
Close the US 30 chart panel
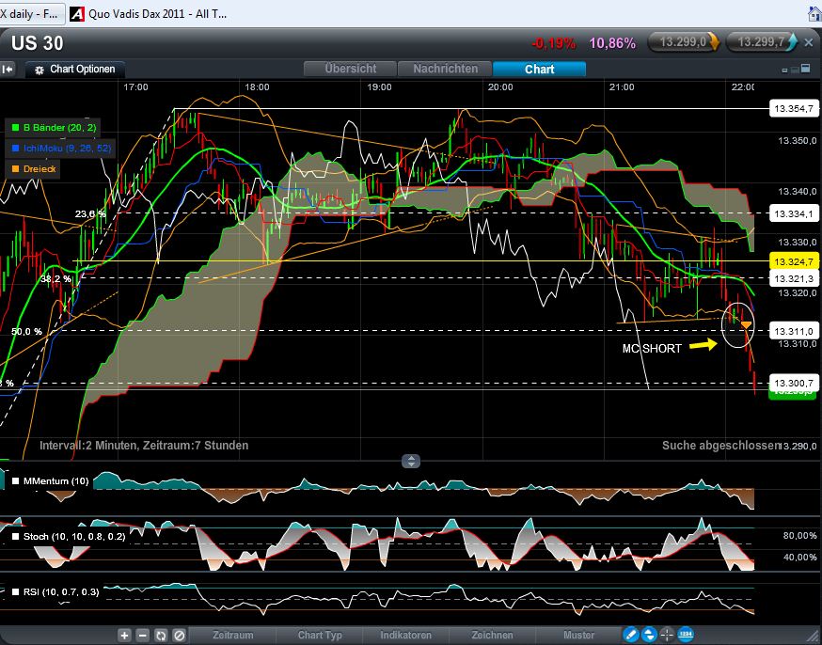[809, 42]
